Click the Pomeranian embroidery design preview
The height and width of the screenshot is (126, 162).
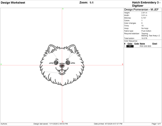coord(62,65)
